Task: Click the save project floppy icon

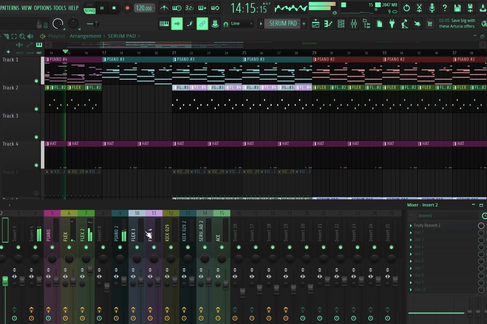Action: pyautogui.click(x=458, y=7)
